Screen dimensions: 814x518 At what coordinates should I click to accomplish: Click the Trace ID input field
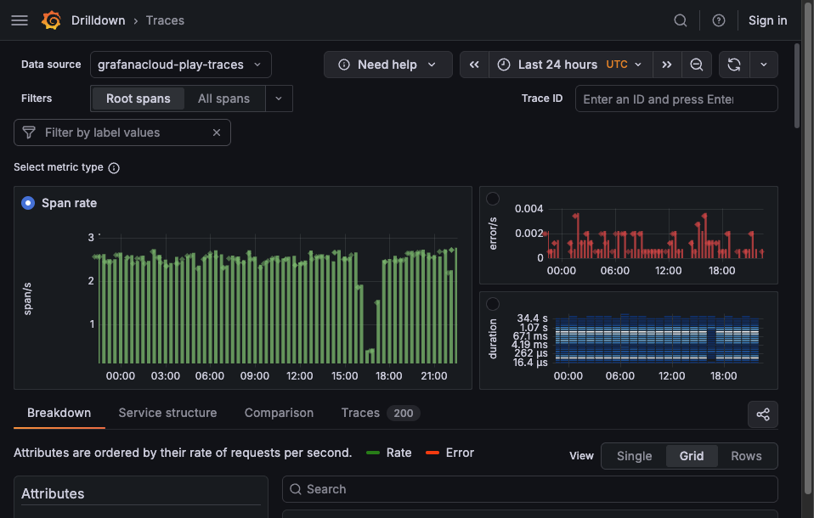coord(676,99)
